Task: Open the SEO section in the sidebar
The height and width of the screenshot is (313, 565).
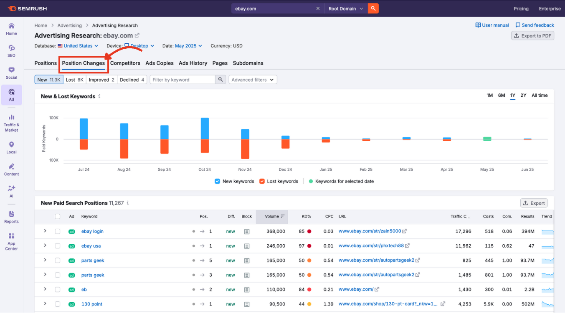Action: 11,48
